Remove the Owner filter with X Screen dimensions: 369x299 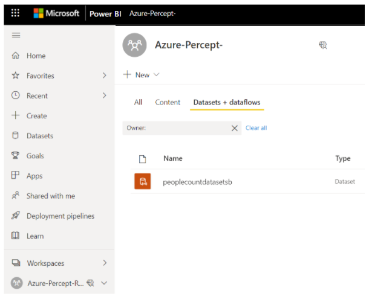pyautogui.click(x=234, y=128)
